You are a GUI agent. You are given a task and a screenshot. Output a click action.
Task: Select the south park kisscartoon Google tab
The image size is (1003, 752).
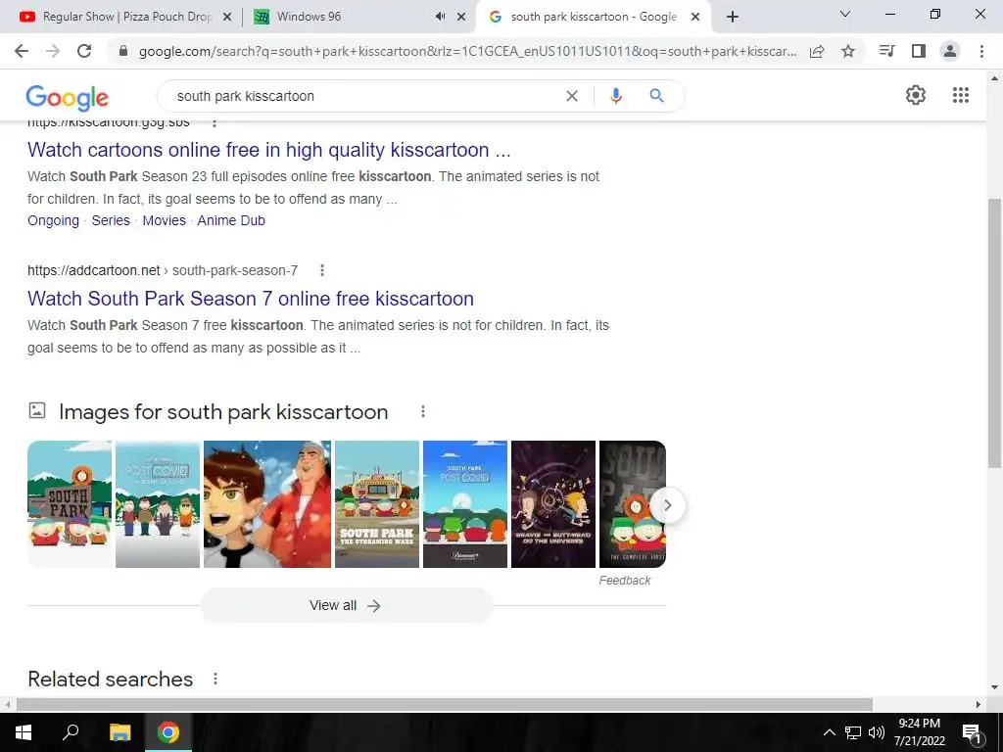[593, 17]
